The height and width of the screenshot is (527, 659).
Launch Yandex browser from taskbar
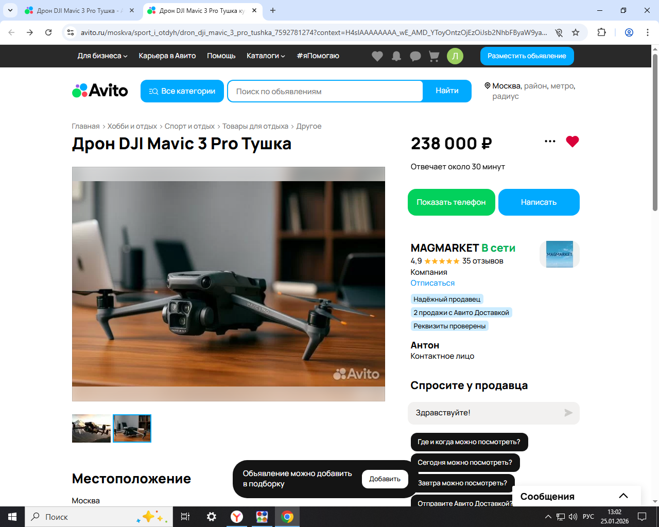click(237, 517)
